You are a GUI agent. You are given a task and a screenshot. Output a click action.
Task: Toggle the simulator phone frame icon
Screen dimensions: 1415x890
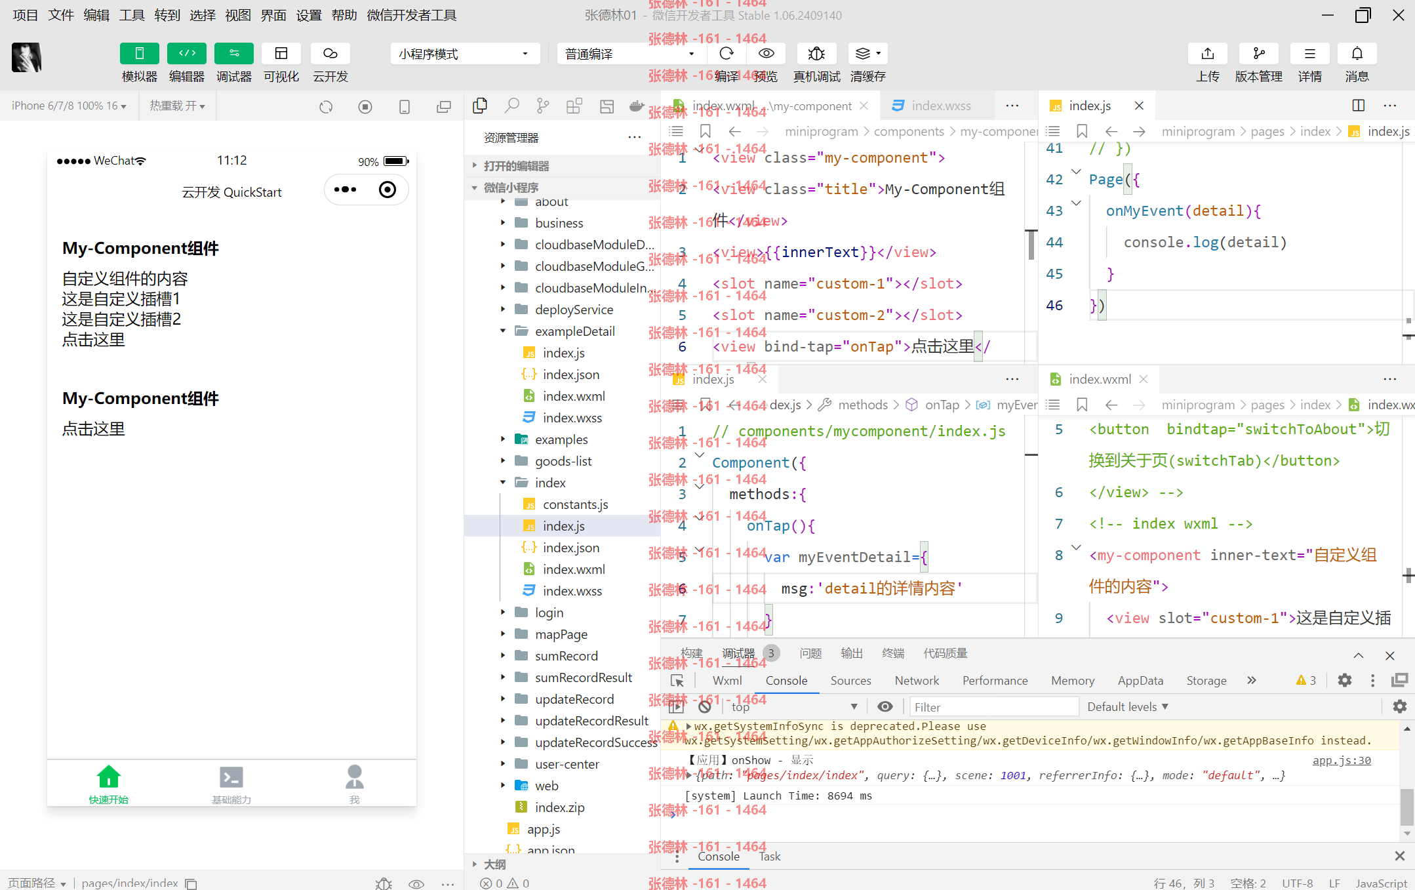[405, 106]
